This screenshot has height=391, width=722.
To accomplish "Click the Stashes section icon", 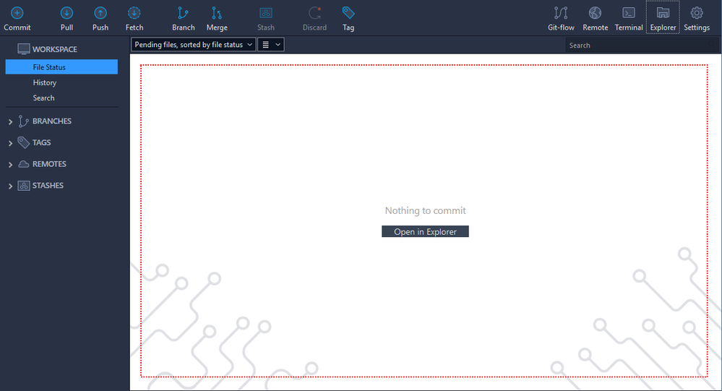I will 23,186.
